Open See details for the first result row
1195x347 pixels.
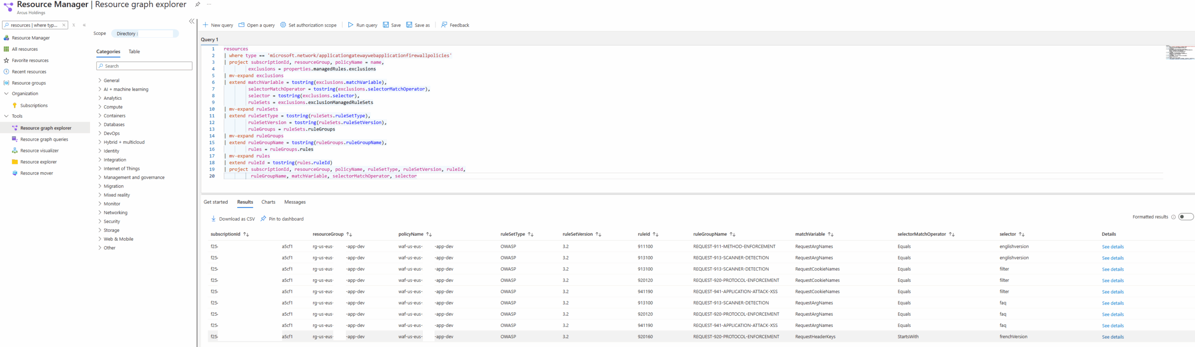[x=1112, y=247]
